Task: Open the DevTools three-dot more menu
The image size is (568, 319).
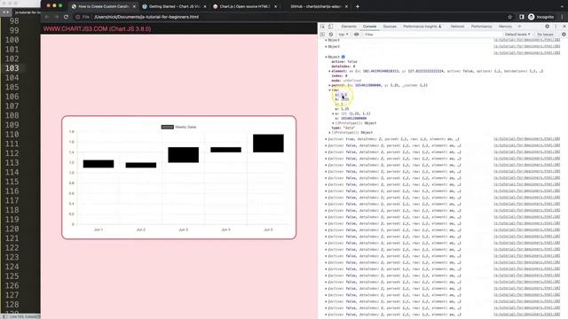Action: point(556,27)
